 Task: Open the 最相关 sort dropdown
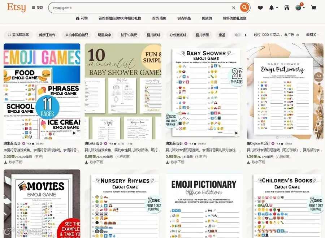coord(312,35)
